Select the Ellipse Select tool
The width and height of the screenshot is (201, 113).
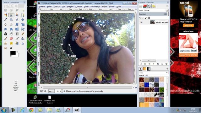(x=11, y=10)
